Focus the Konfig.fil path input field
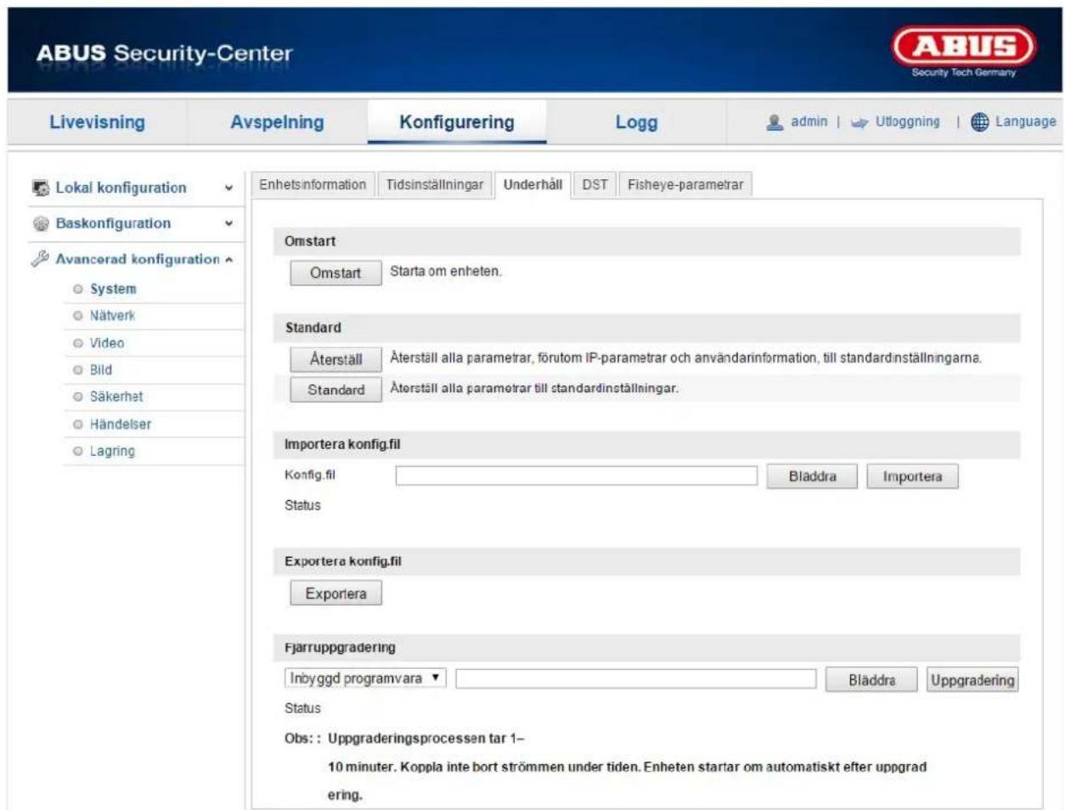 (x=576, y=475)
